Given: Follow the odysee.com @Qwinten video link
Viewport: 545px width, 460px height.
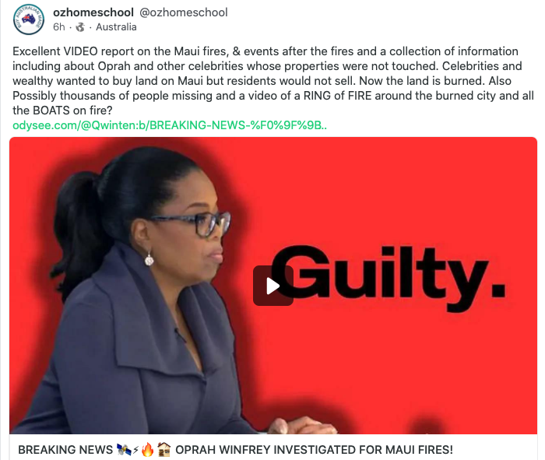Looking at the screenshot, I should [170, 125].
